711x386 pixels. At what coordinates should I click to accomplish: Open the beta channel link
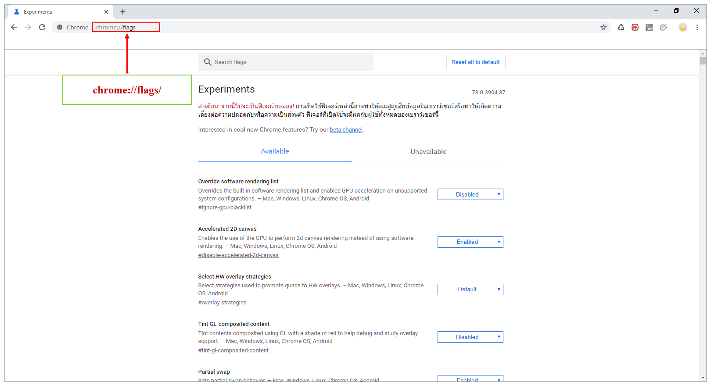(x=346, y=130)
